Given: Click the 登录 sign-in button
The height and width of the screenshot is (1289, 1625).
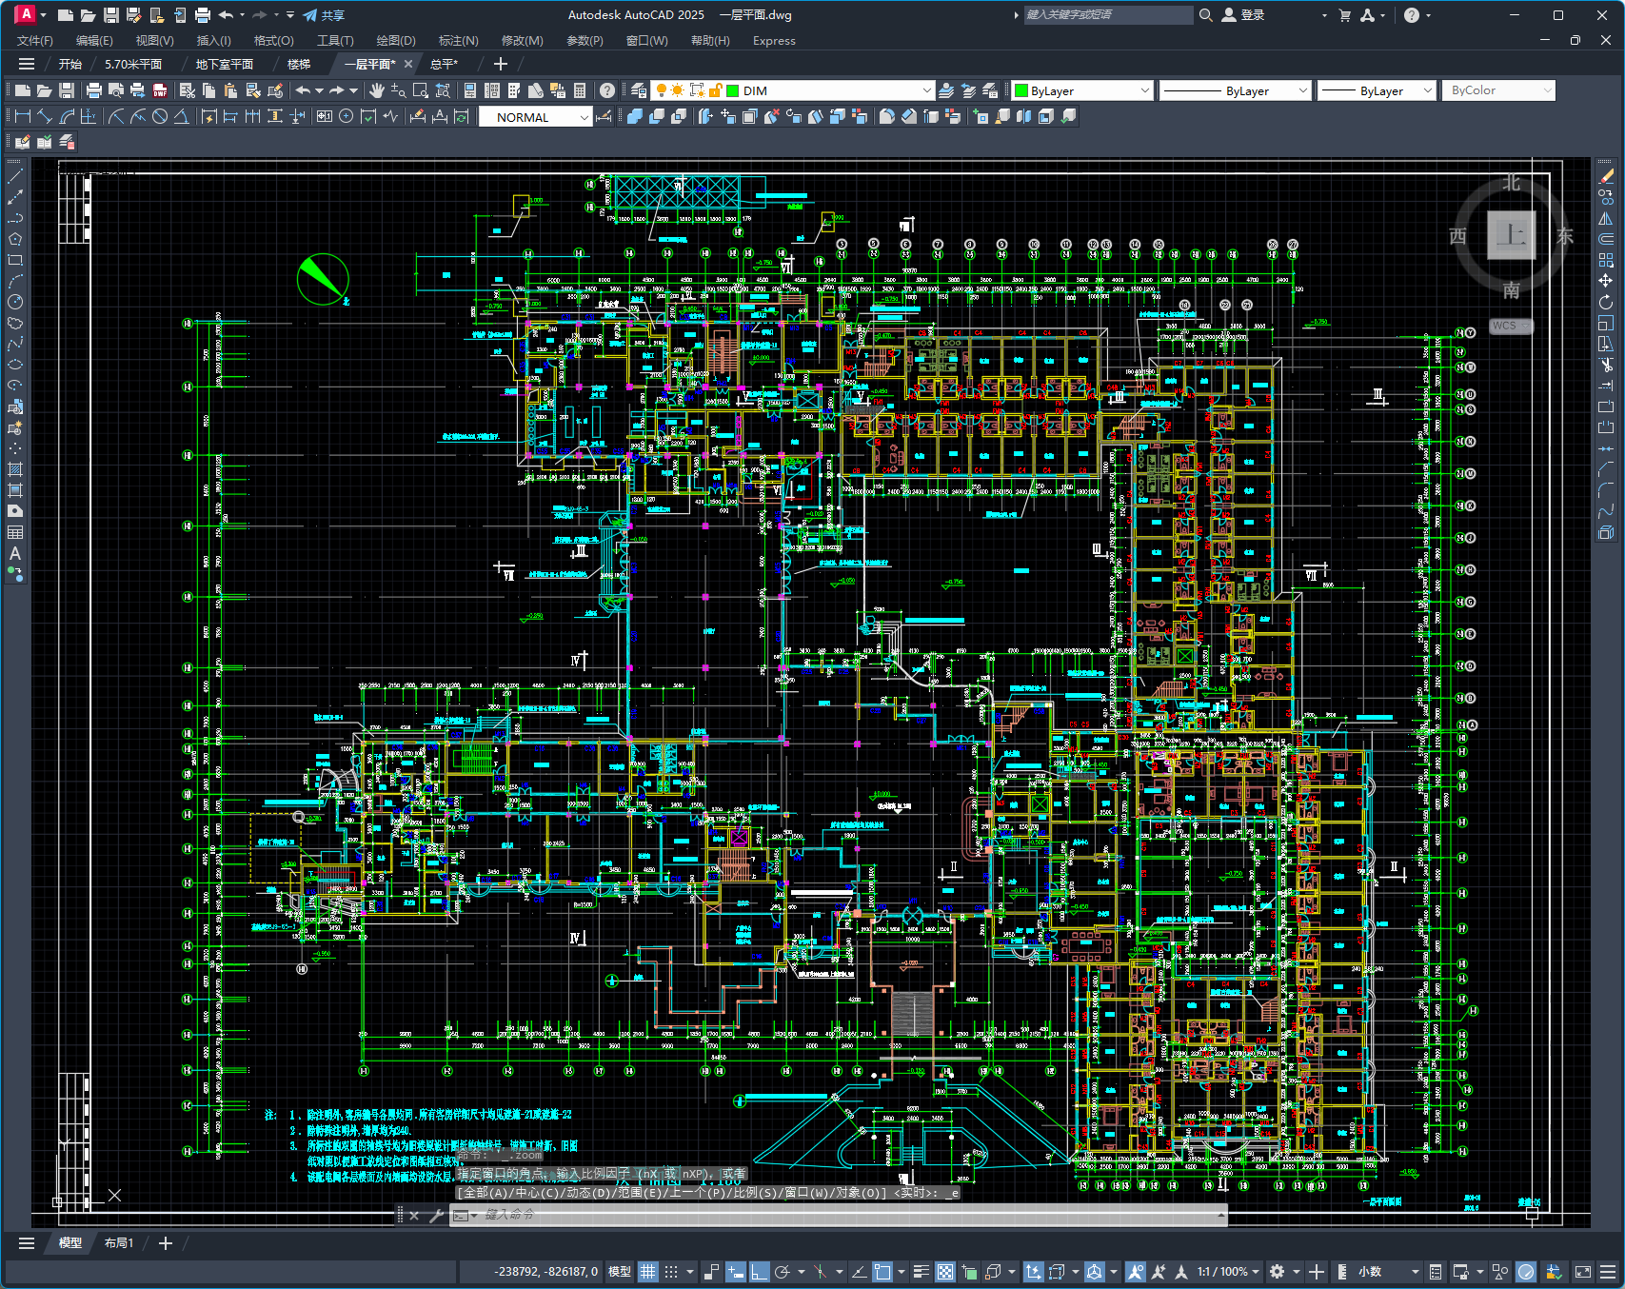Looking at the screenshot, I should [x=1243, y=15].
